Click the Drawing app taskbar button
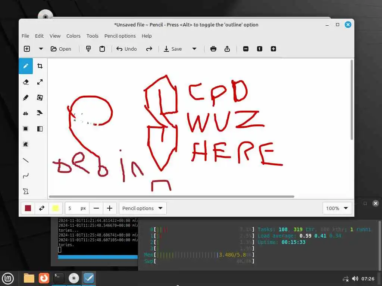This screenshot has width=382, height=286. 89,278
